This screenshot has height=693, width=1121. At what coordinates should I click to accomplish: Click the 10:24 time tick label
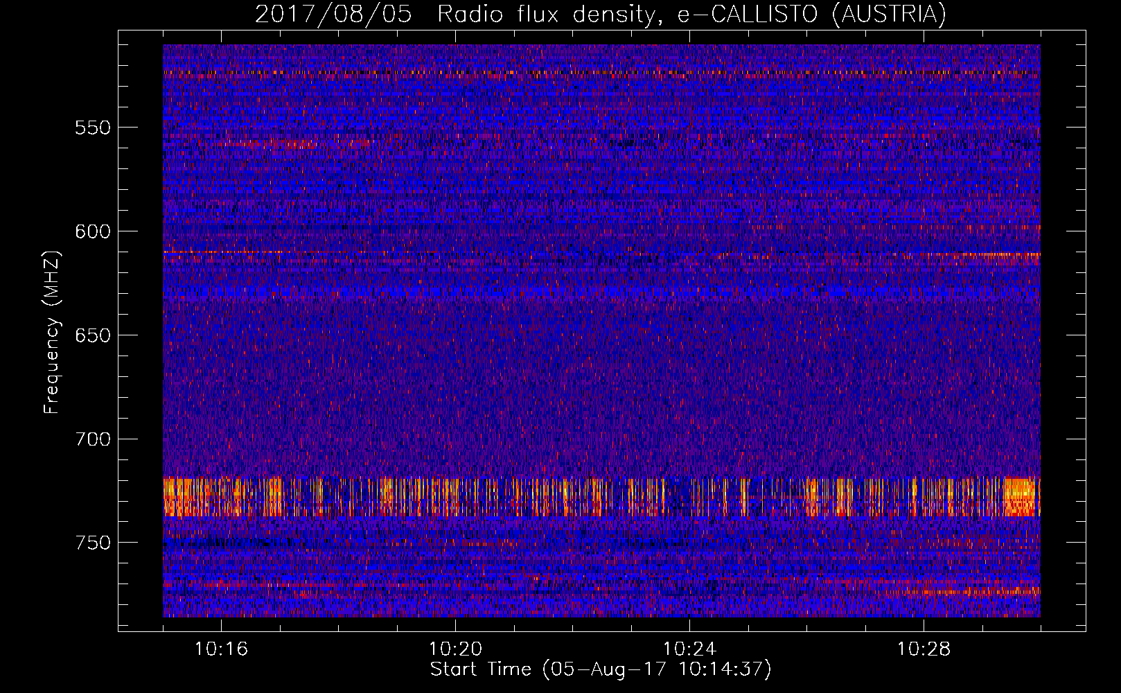pos(689,649)
